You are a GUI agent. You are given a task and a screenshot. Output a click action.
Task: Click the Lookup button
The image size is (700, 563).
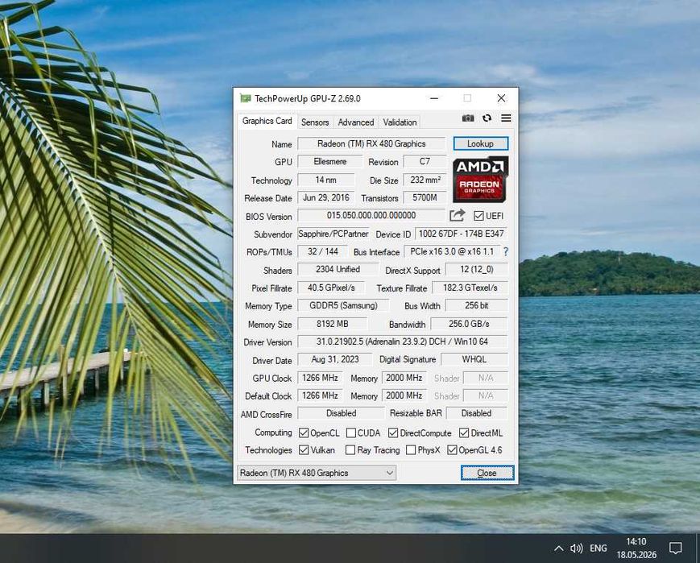[480, 143]
